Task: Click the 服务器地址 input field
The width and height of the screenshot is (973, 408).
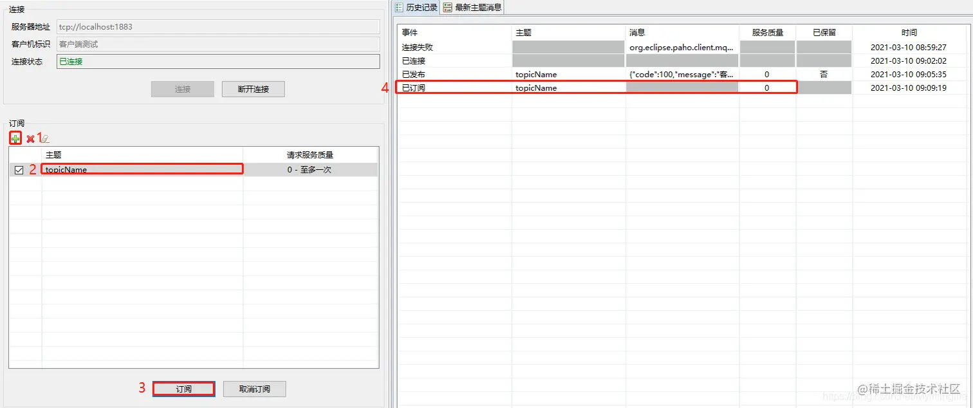Action: point(218,27)
